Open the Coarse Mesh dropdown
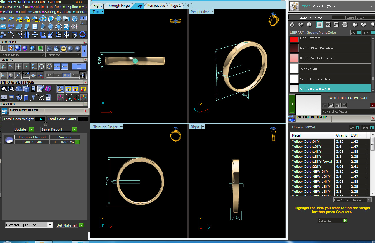 click(x=22, y=55)
